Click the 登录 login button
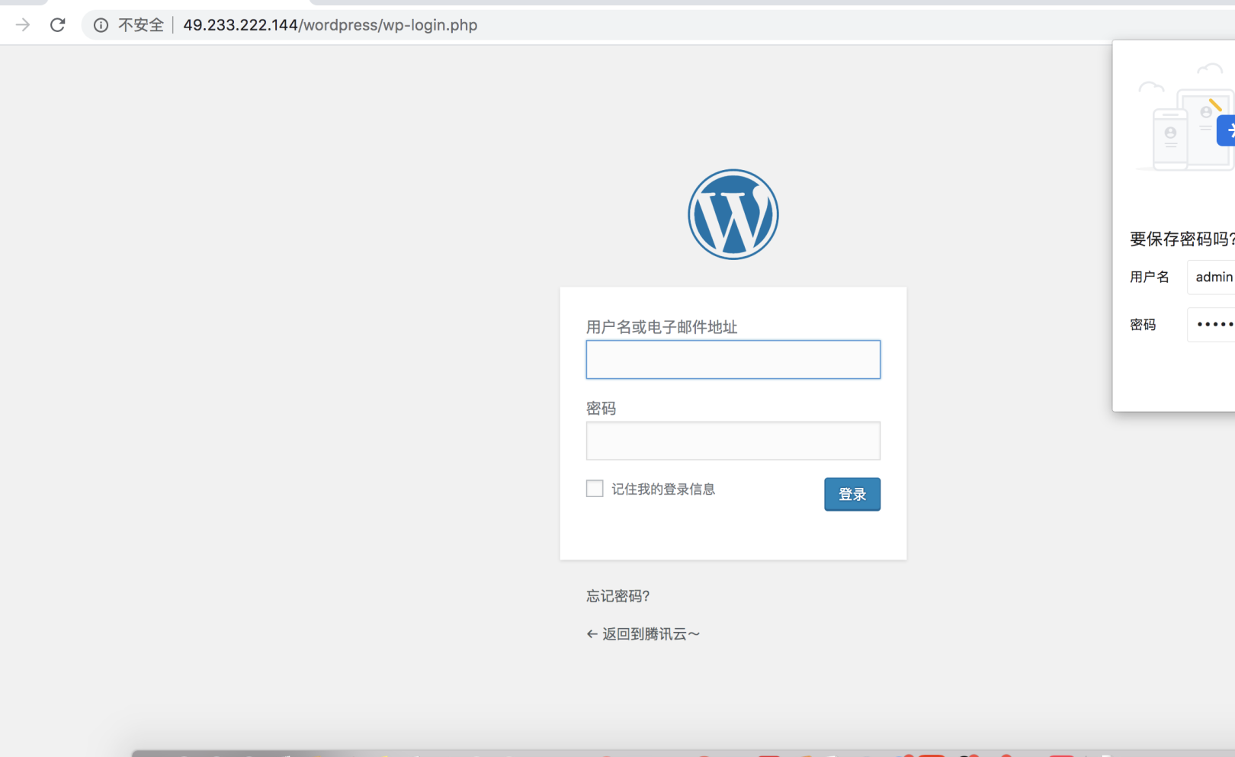This screenshot has width=1235, height=757. 852,494
